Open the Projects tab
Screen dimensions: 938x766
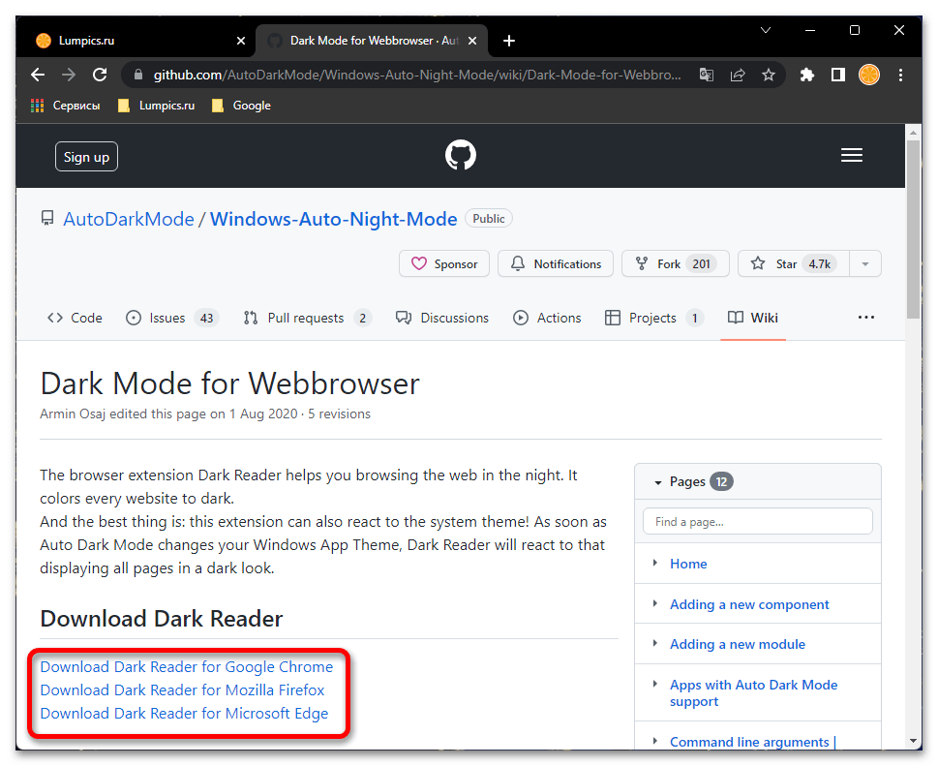[654, 318]
